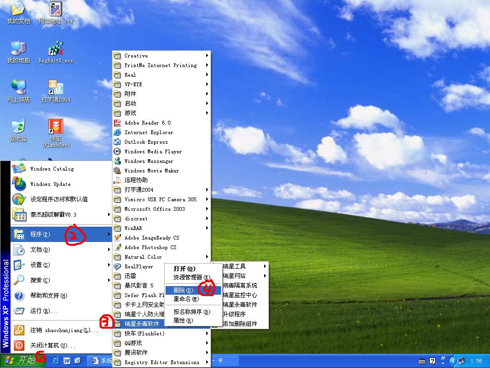Open 快车 (FlashGet) program folder
The image size is (490, 368).
click(x=161, y=333)
